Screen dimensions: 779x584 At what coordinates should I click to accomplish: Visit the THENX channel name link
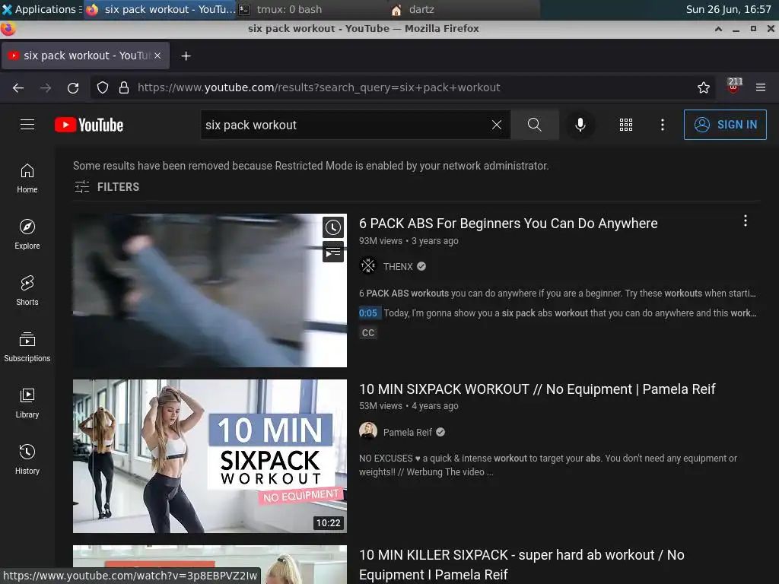click(x=398, y=267)
